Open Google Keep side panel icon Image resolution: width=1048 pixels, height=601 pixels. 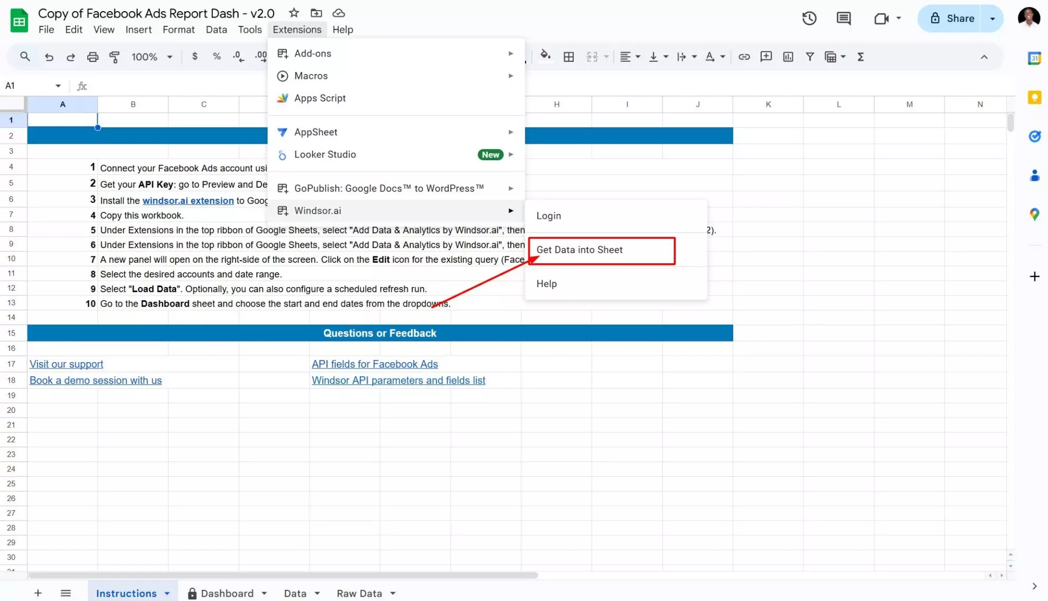[1034, 97]
